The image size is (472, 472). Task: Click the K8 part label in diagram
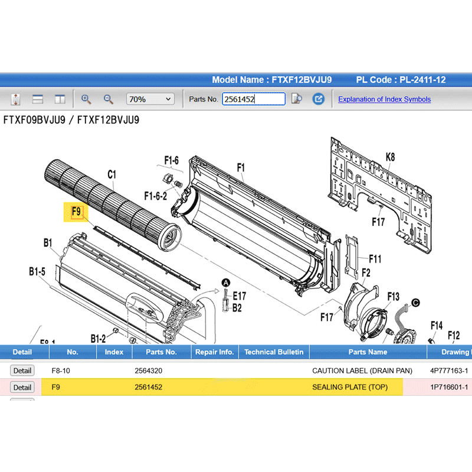tap(390, 157)
